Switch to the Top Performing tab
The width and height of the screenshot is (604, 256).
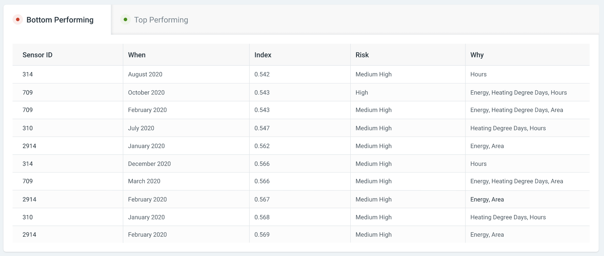[154, 20]
